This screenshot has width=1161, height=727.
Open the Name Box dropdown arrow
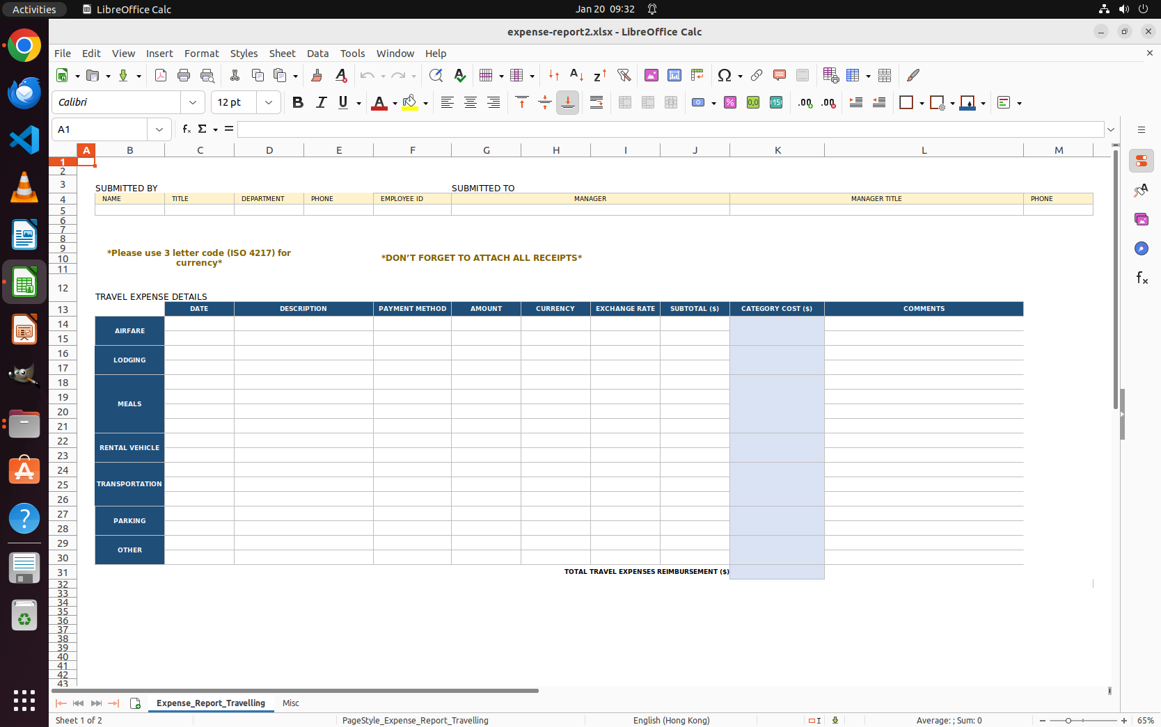[x=159, y=129]
